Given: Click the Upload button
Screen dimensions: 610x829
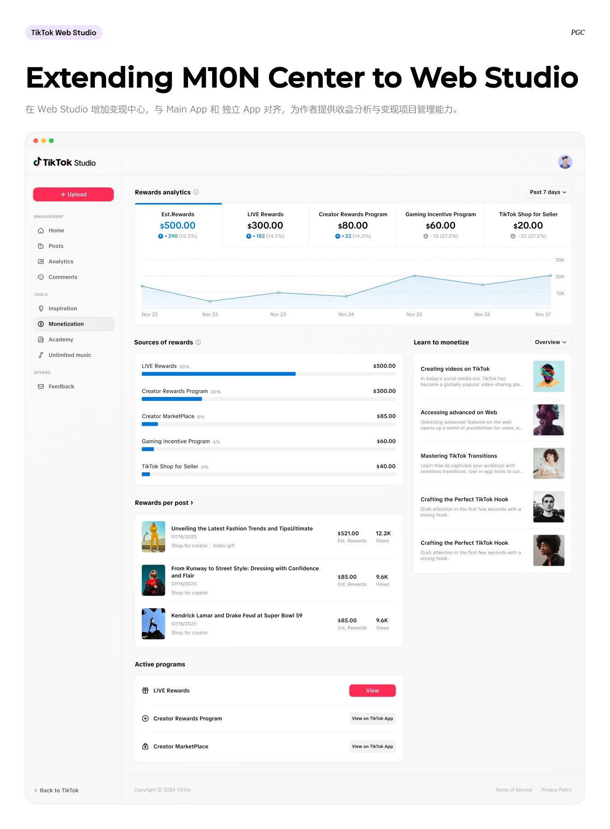Looking at the screenshot, I should tap(73, 194).
